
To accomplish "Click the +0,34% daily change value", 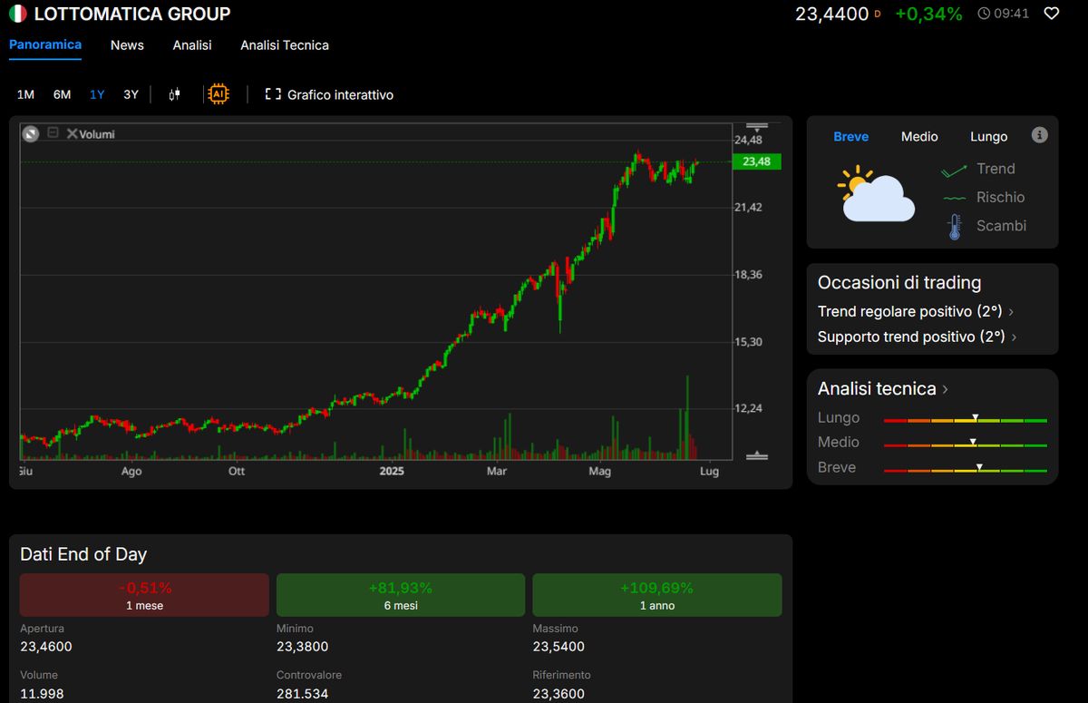I will [x=928, y=14].
